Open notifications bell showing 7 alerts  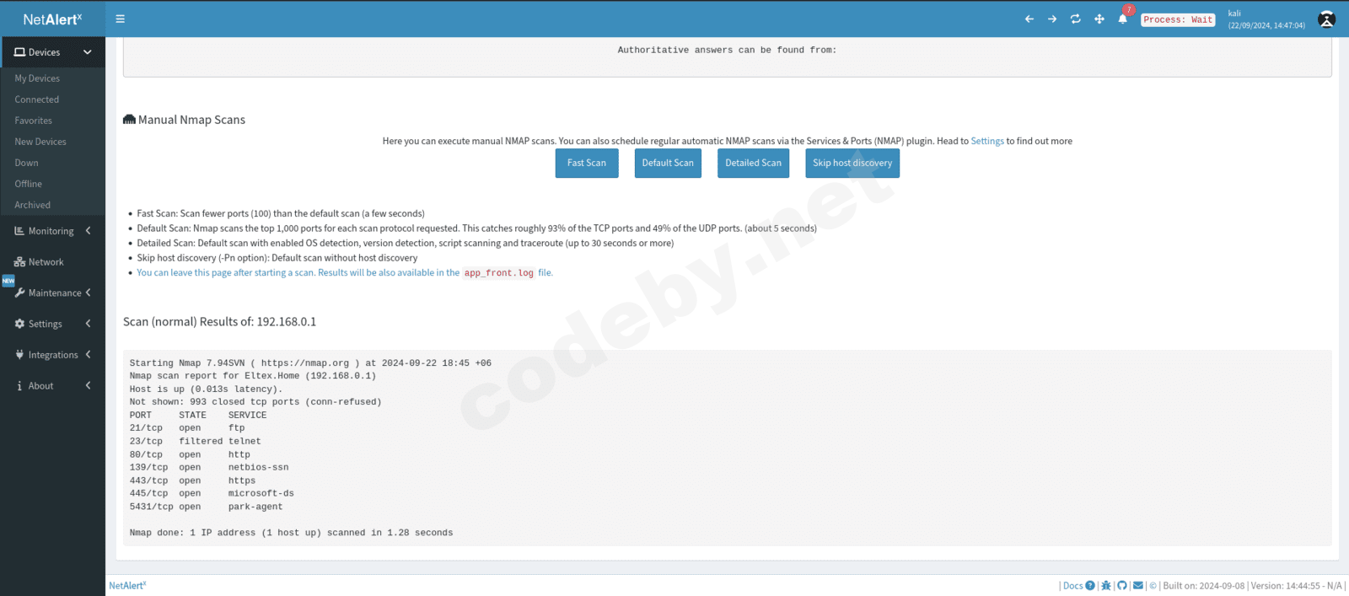(1123, 19)
